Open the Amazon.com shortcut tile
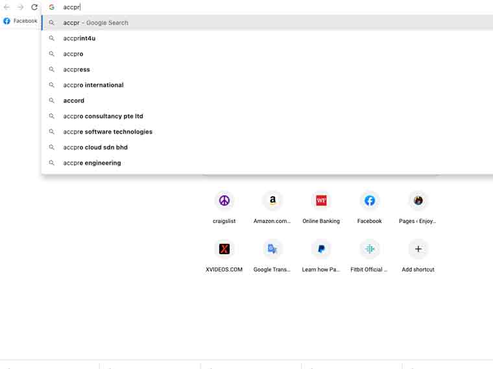493x369 pixels. 272,201
